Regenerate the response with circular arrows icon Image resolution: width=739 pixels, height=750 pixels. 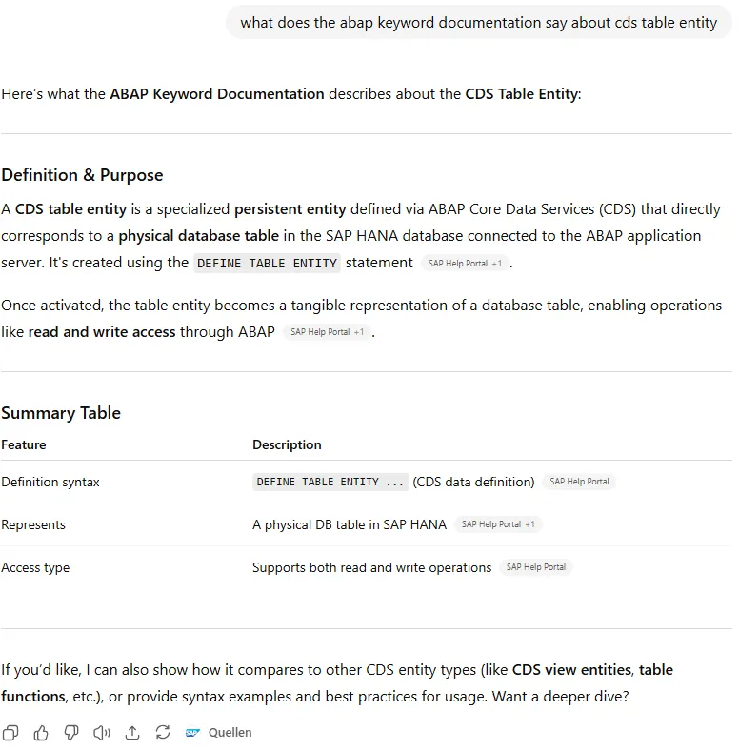click(x=163, y=733)
